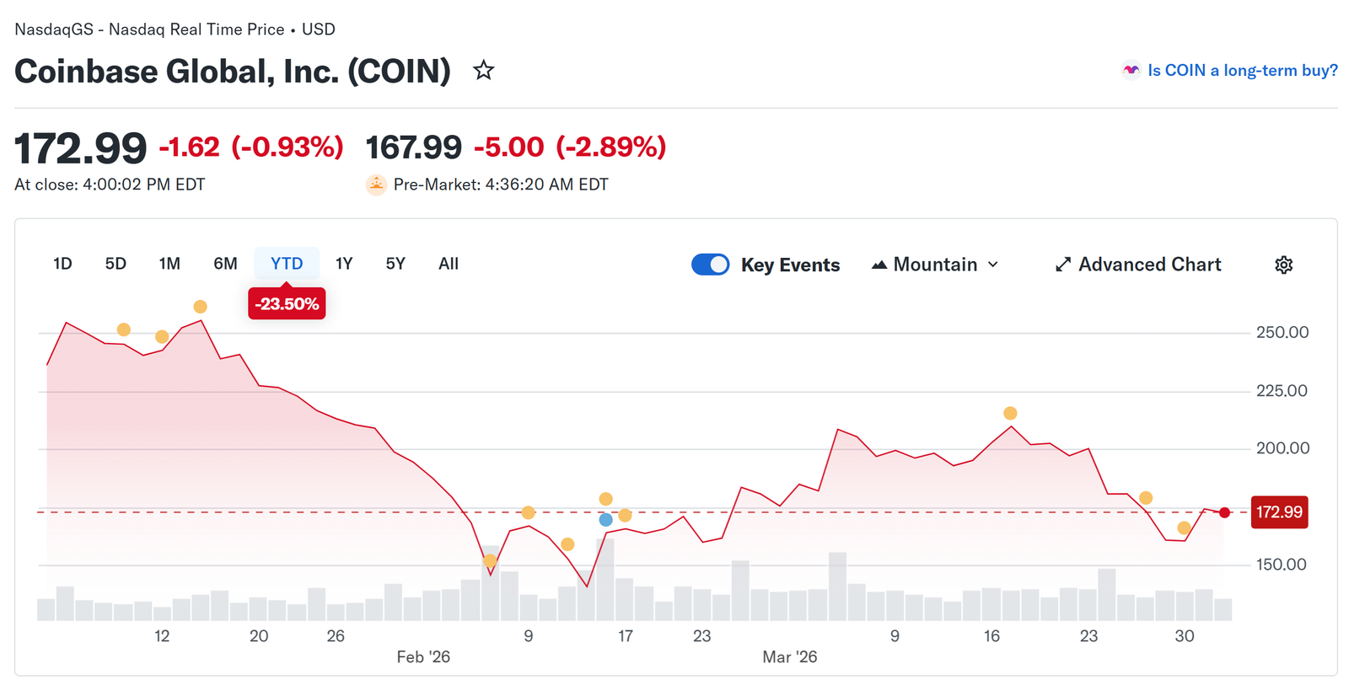This screenshot has height=691, width=1349.
Task: Open "Is COIN a long-term buy?" link
Action: tap(1242, 71)
